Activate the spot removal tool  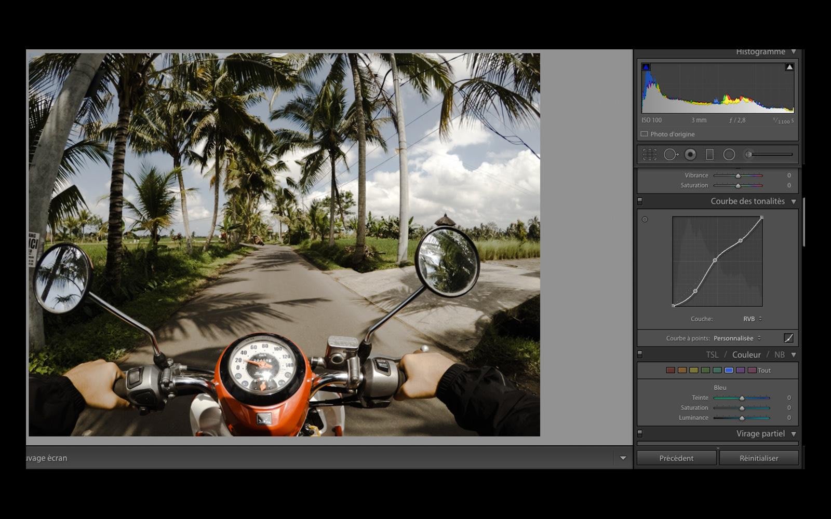[670, 155]
